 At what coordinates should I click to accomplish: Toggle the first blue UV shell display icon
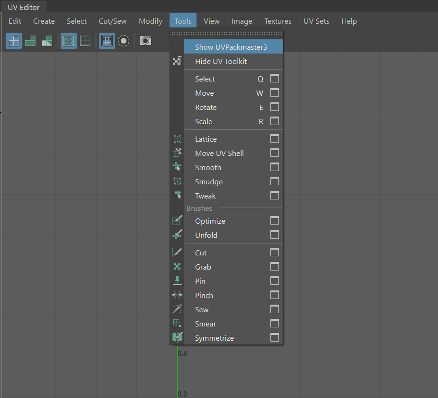pos(14,41)
